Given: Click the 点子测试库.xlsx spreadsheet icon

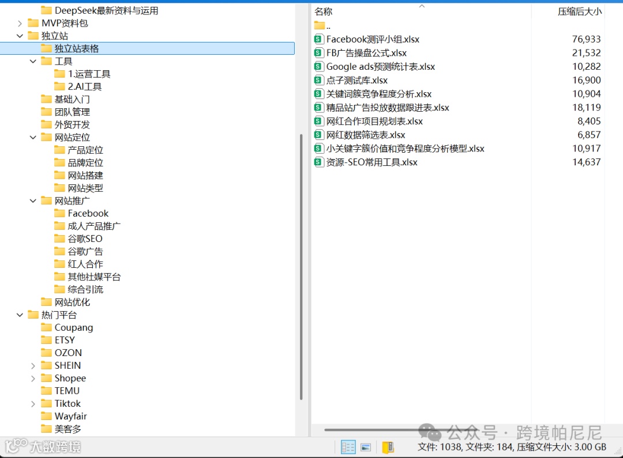Looking at the screenshot, I should (318, 80).
